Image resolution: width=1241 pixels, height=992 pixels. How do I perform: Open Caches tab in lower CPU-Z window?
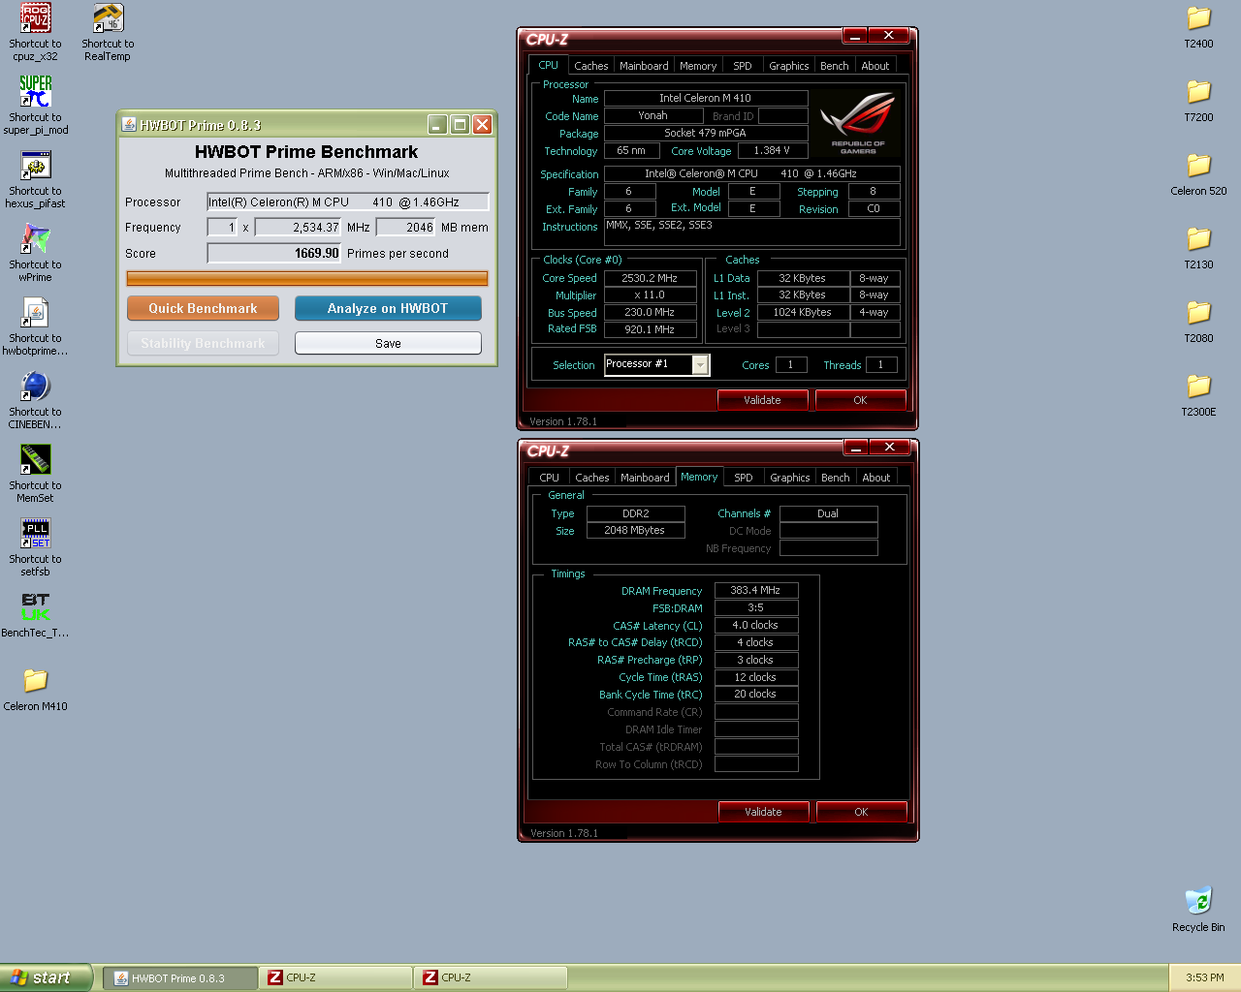click(591, 478)
